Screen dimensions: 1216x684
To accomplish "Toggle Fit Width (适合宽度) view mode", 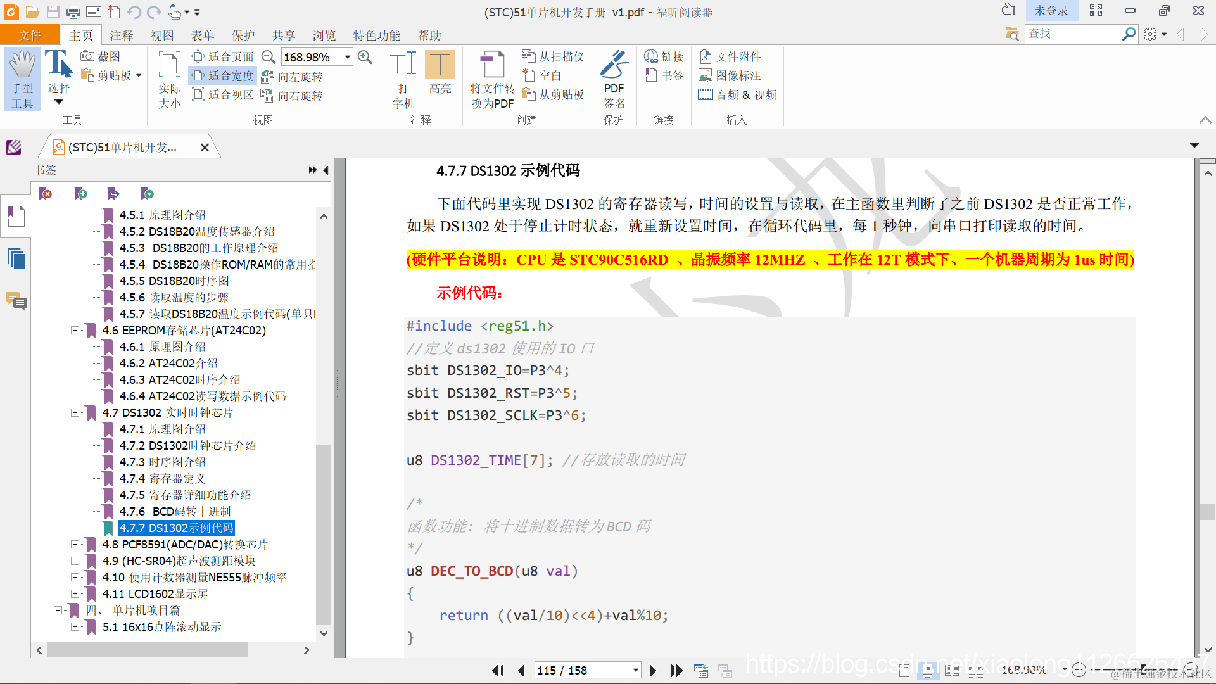I will [x=223, y=75].
